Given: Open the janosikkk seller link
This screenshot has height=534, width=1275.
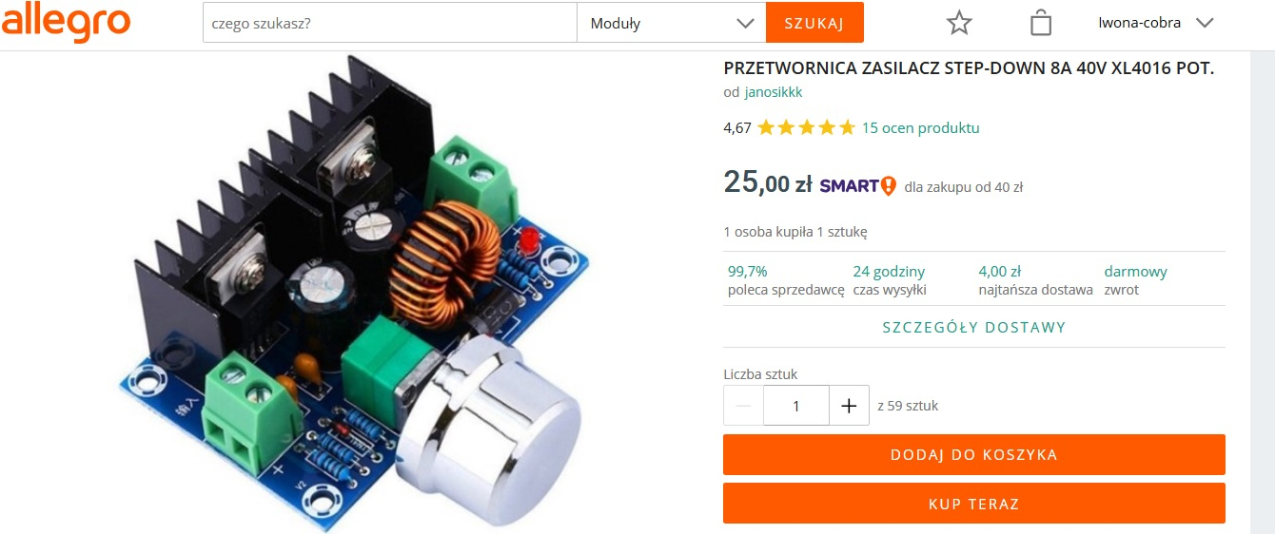Looking at the screenshot, I should 774,92.
